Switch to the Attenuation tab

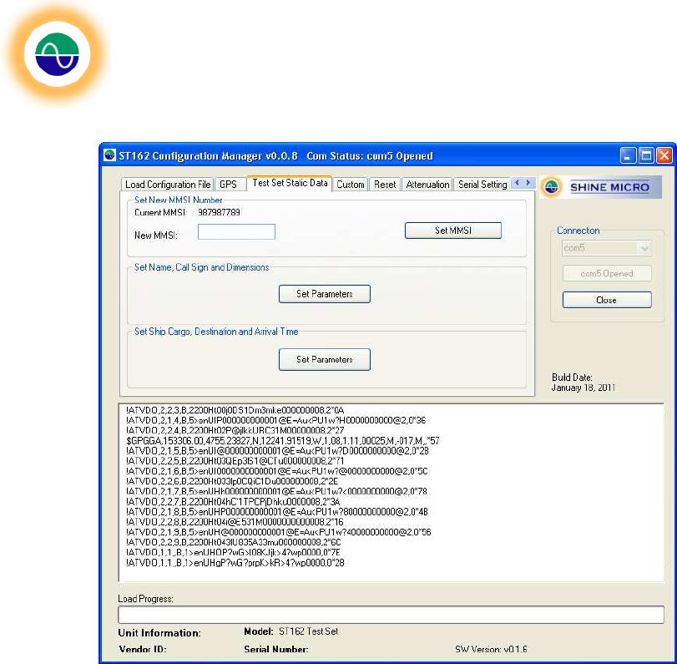pos(427,185)
